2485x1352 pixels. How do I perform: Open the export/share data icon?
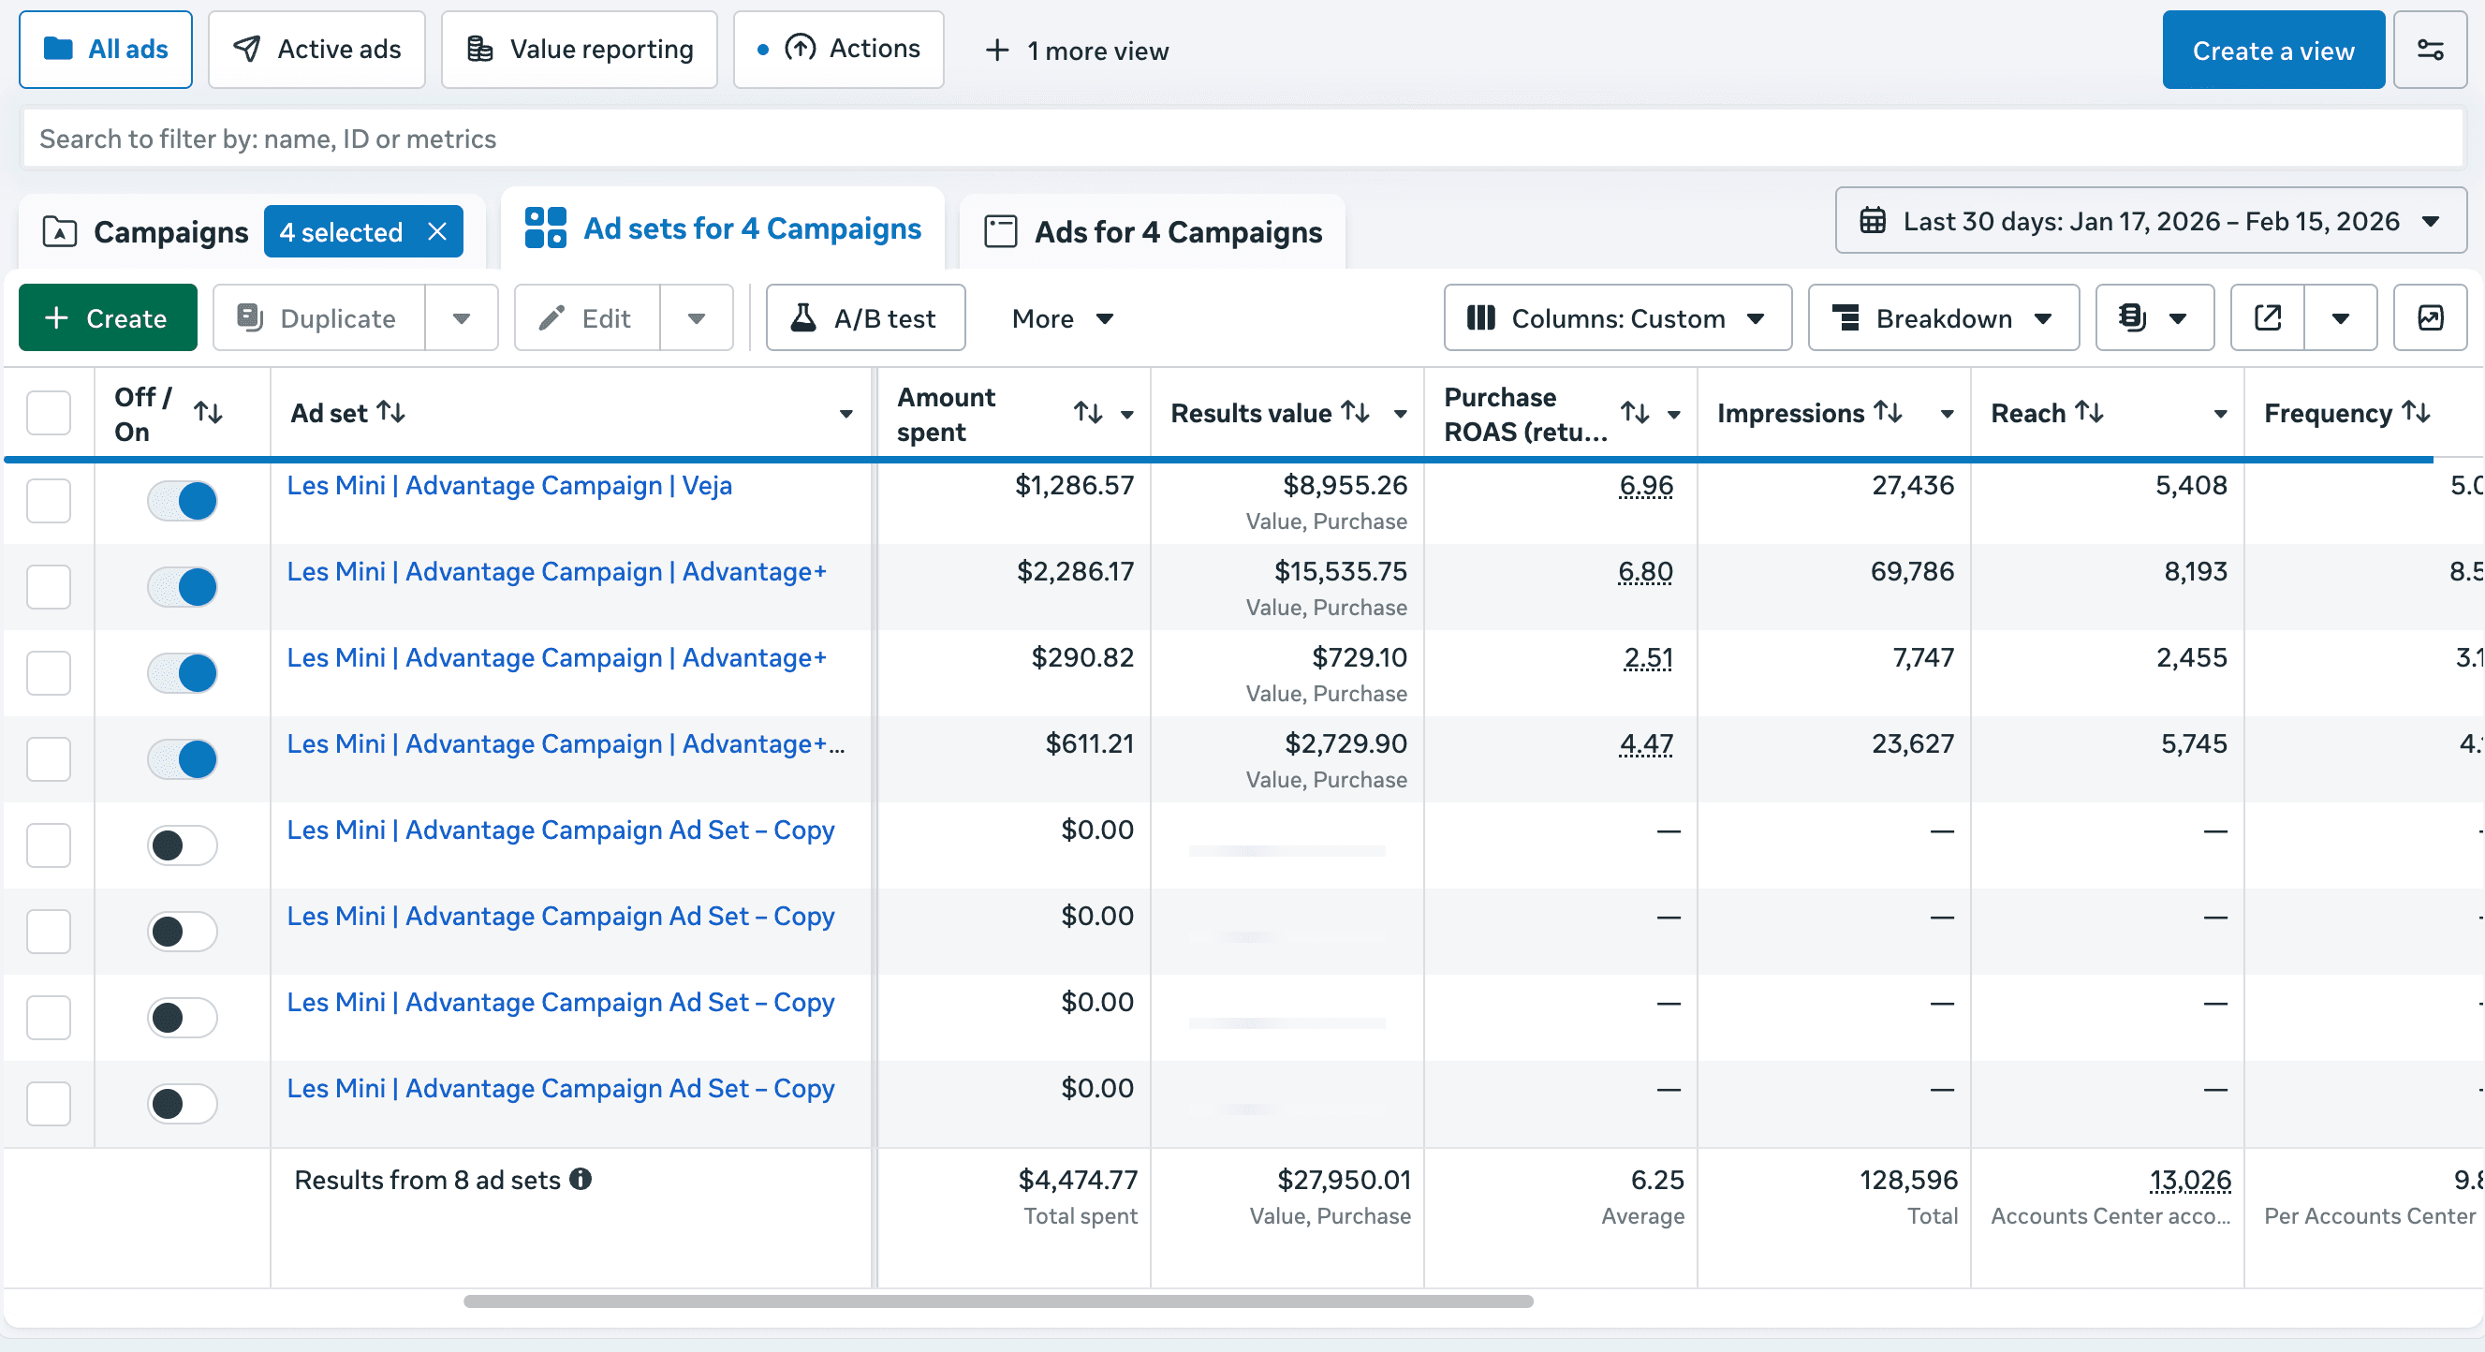tap(2266, 317)
